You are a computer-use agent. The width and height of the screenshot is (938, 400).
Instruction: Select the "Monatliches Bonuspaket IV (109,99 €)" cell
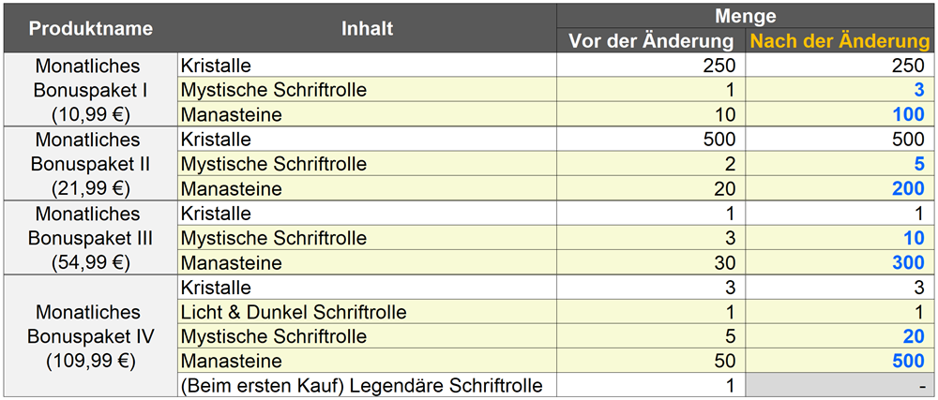coord(90,335)
